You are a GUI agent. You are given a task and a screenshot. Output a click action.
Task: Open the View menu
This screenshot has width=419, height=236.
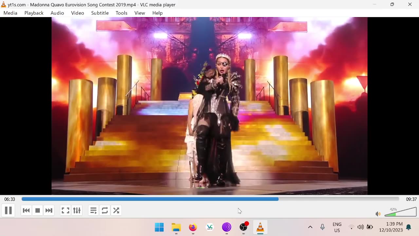click(x=140, y=13)
